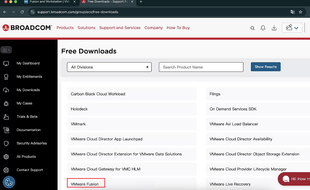The image size is (310, 190).
Task: Open the Products menu
Action: tap(65, 27)
